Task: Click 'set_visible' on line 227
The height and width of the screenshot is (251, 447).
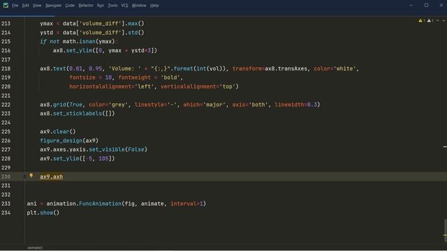Action: pos(107,149)
